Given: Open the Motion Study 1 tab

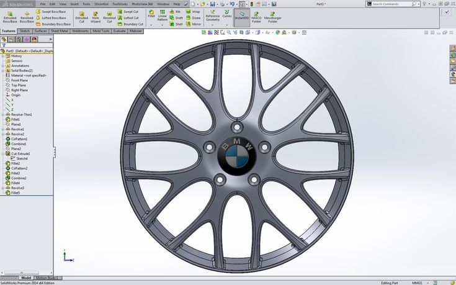Looking at the screenshot, I should 48,278.
